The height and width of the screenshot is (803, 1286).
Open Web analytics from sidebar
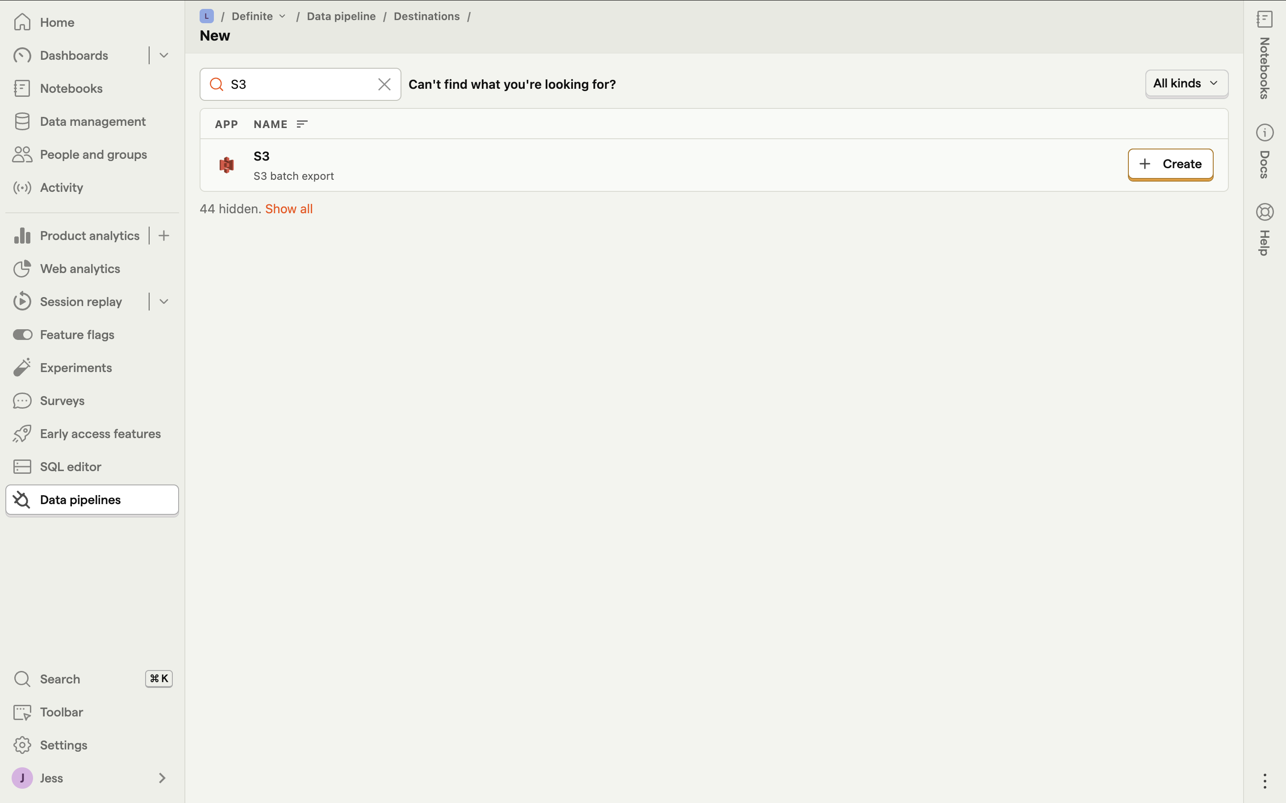(x=80, y=269)
